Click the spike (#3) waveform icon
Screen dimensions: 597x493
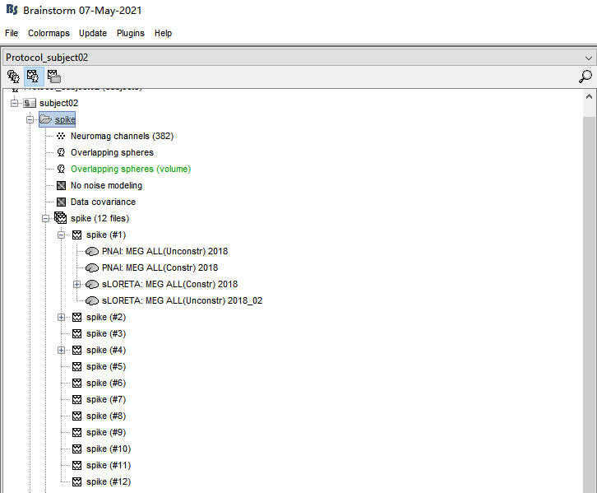[x=77, y=334]
